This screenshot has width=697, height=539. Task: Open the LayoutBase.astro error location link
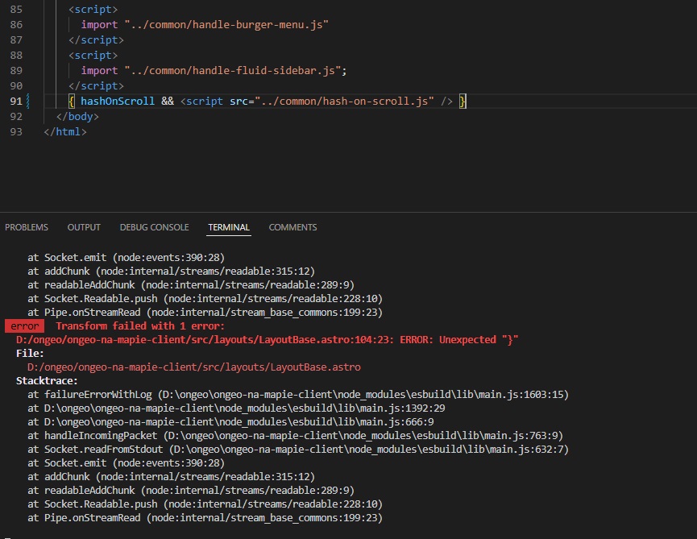[x=185, y=339]
